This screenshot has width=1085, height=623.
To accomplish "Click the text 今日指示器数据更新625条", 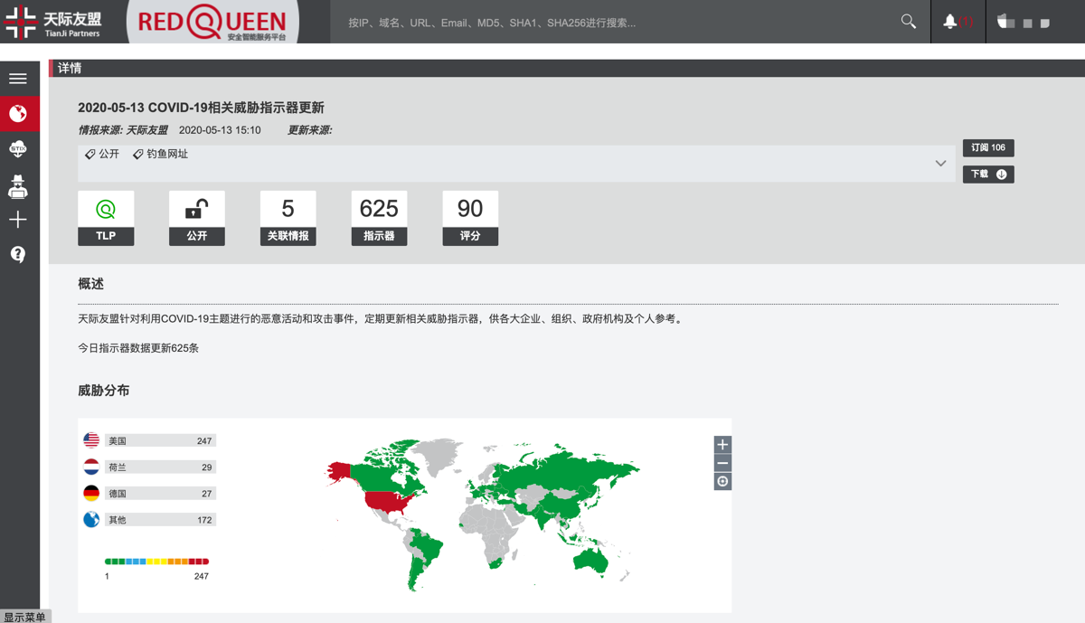I will 138,348.
